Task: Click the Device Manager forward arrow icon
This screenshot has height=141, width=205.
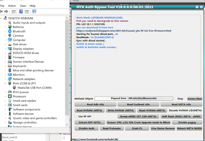Action: pos(6,12)
